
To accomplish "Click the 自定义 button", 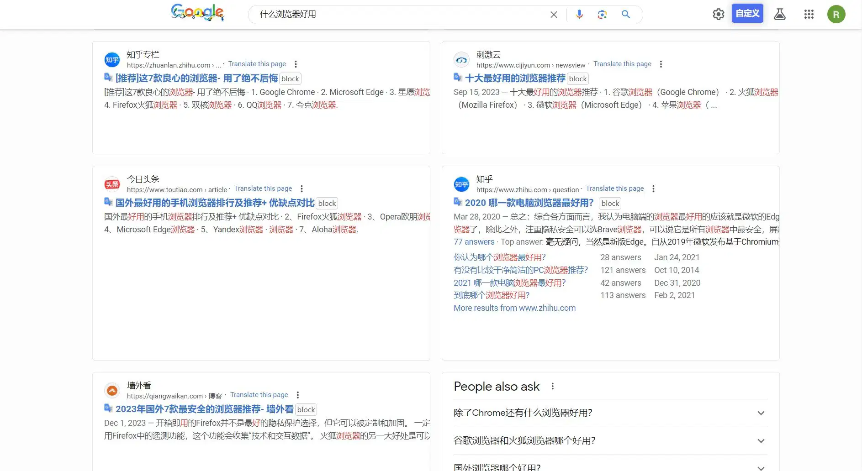I will (747, 14).
